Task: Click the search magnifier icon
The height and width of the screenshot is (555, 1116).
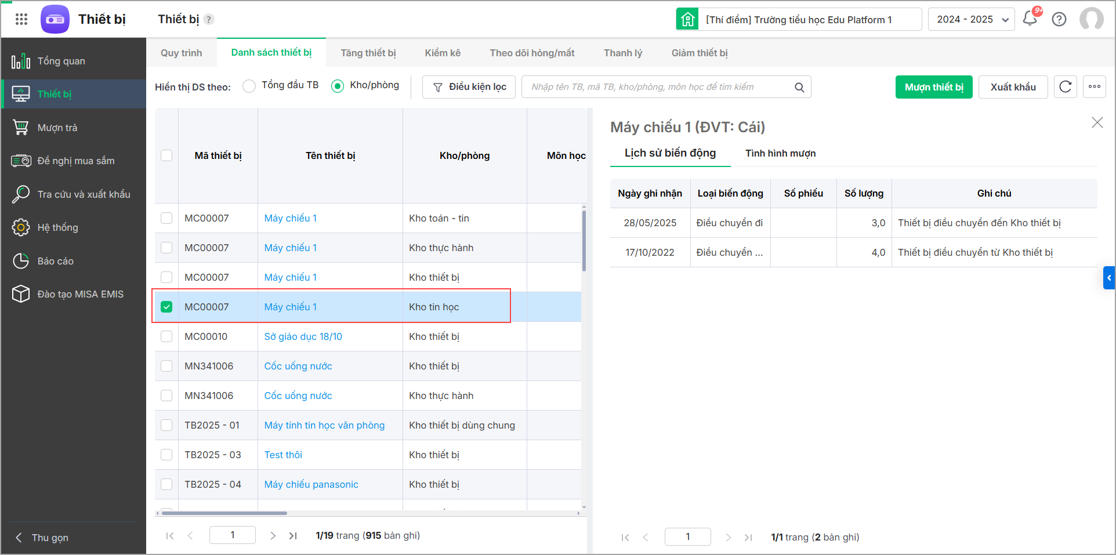Action: coord(799,87)
